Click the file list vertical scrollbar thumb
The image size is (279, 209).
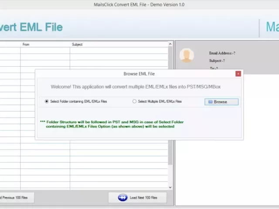(x=170, y=105)
